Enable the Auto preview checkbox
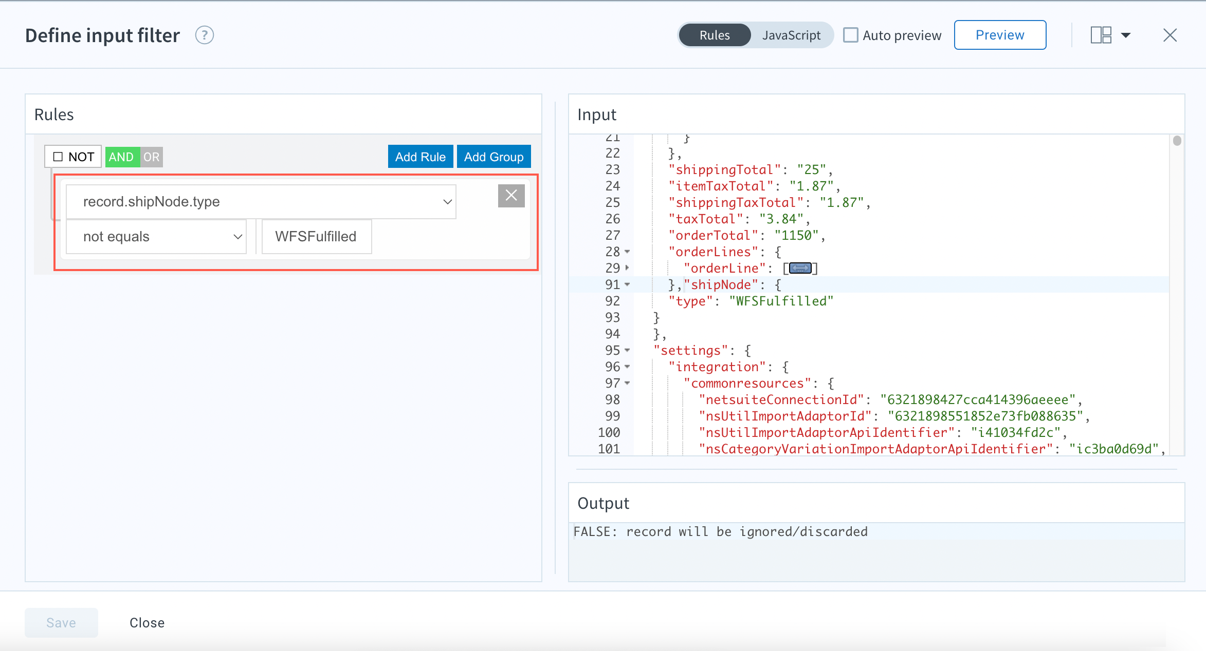The width and height of the screenshot is (1206, 651). (x=851, y=35)
